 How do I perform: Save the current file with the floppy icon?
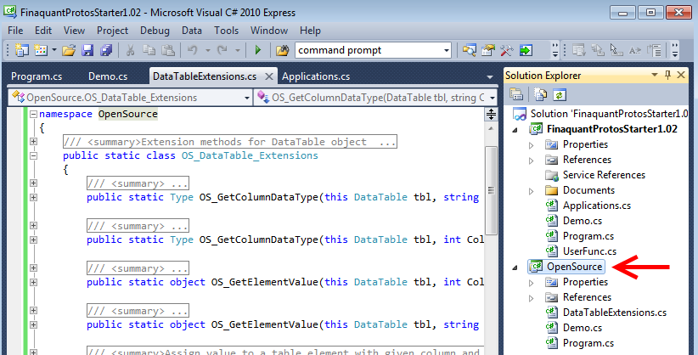[87, 50]
